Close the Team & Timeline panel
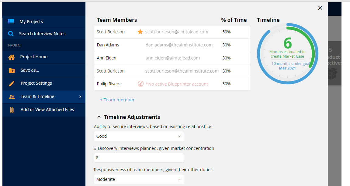The height and width of the screenshot is (186, 350). pos(320,8)
